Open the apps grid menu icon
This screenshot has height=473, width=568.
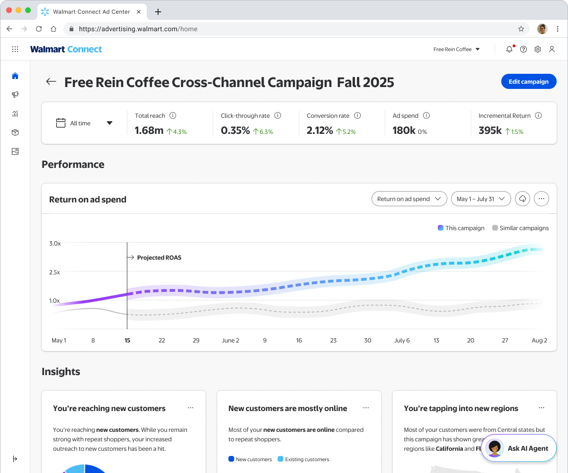(15, 49)
